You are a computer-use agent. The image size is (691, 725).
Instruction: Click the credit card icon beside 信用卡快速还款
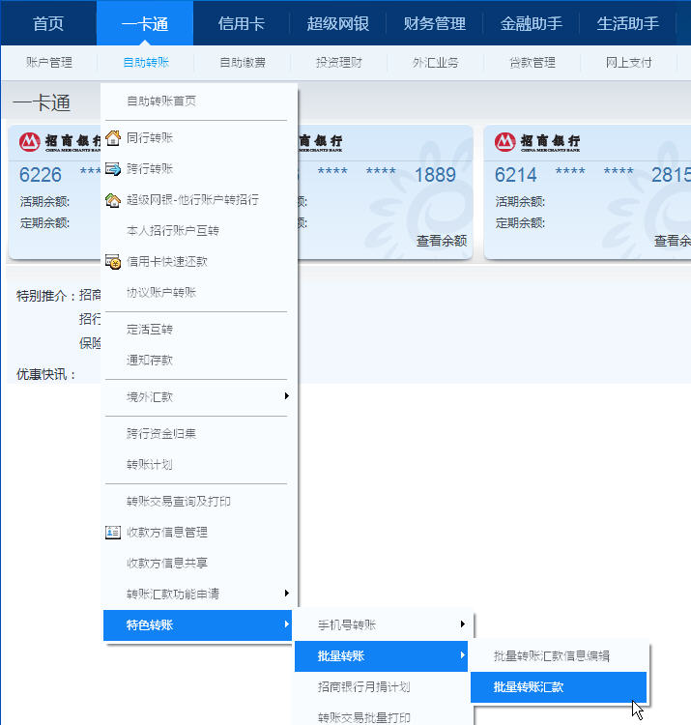(113, 262)
